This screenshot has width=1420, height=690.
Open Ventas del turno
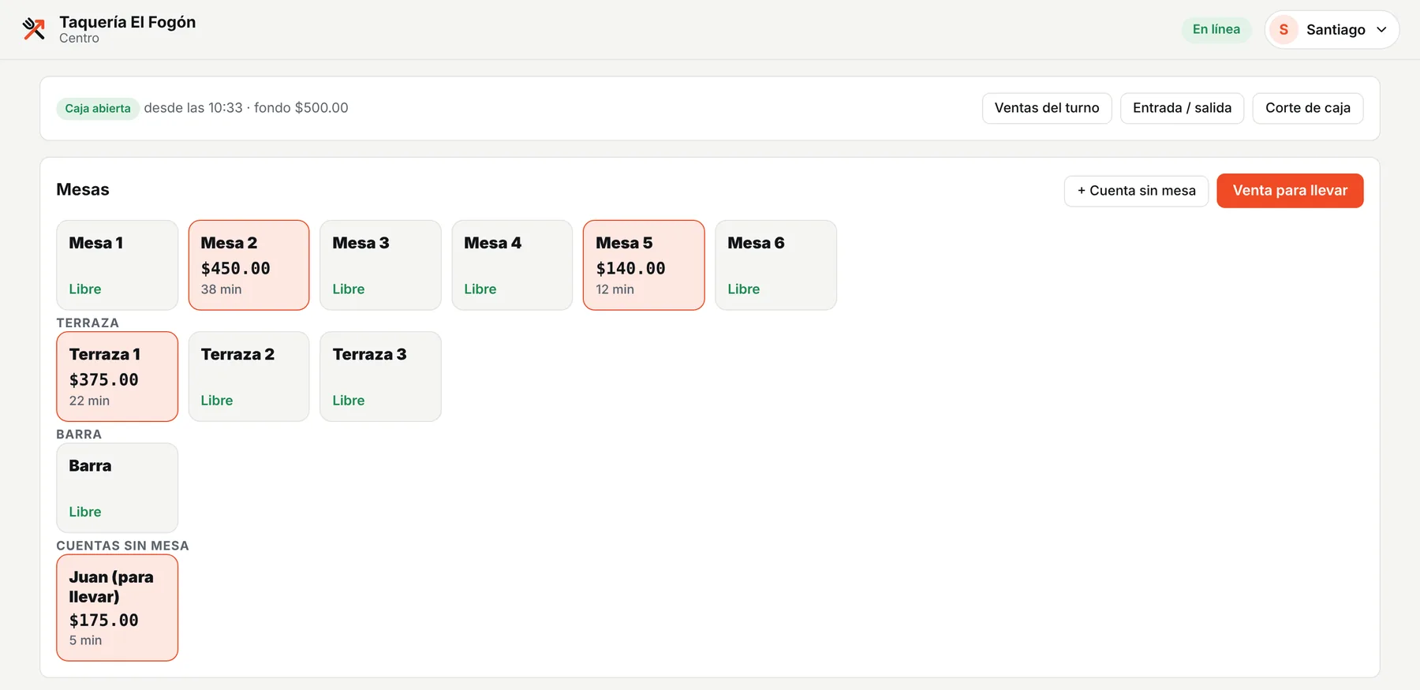(1046, 108)
